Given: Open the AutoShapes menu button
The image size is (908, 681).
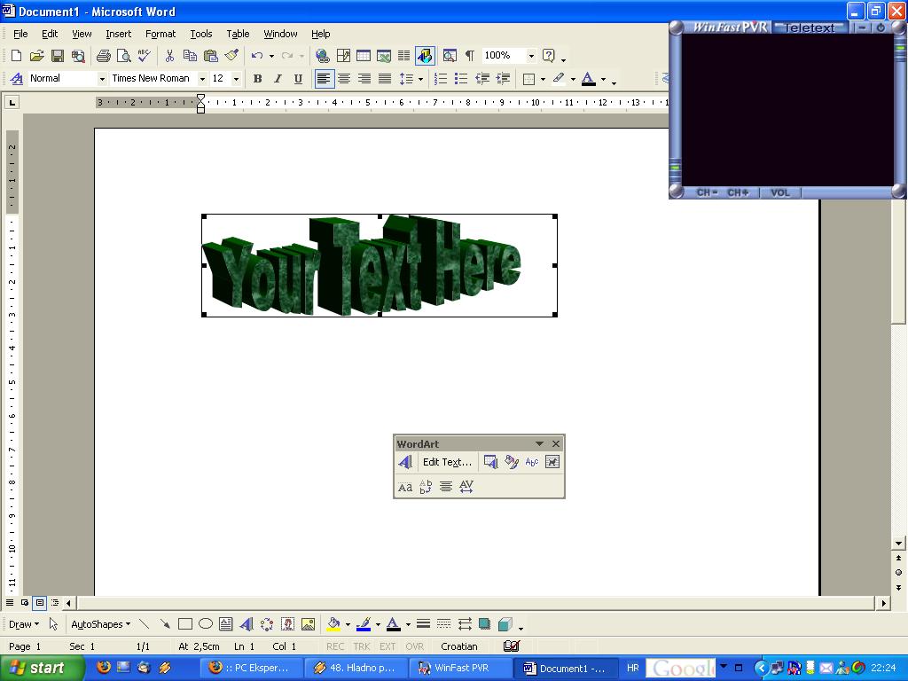Looking at the screenshot, I should (x=100, y=624).
